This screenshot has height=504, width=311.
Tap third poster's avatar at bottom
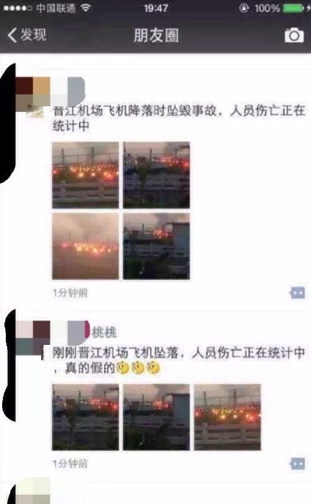[x=32, y=491]
